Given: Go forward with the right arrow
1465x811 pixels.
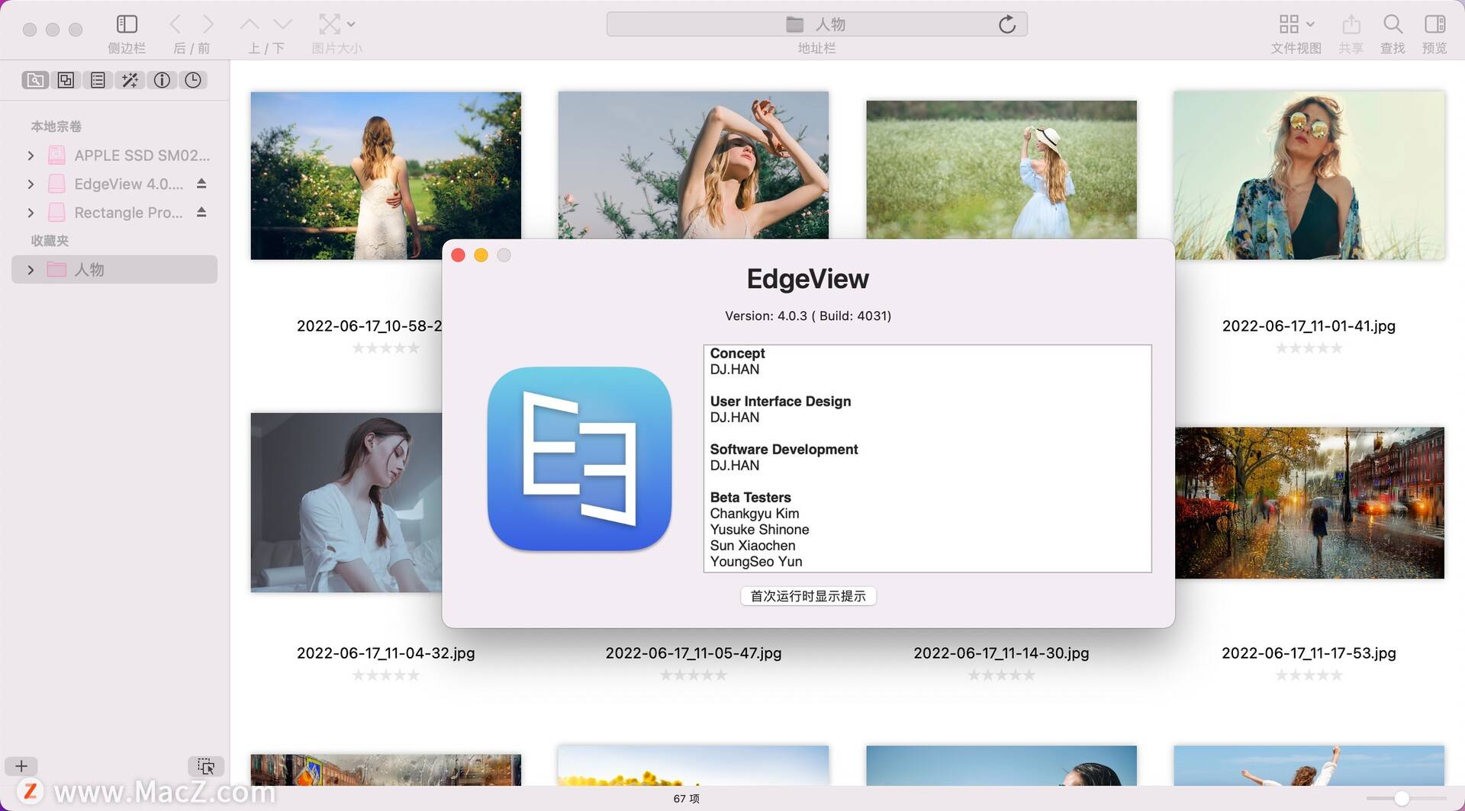Looking at the screenshot, I should pyautogui.click(x=208, y=24).
